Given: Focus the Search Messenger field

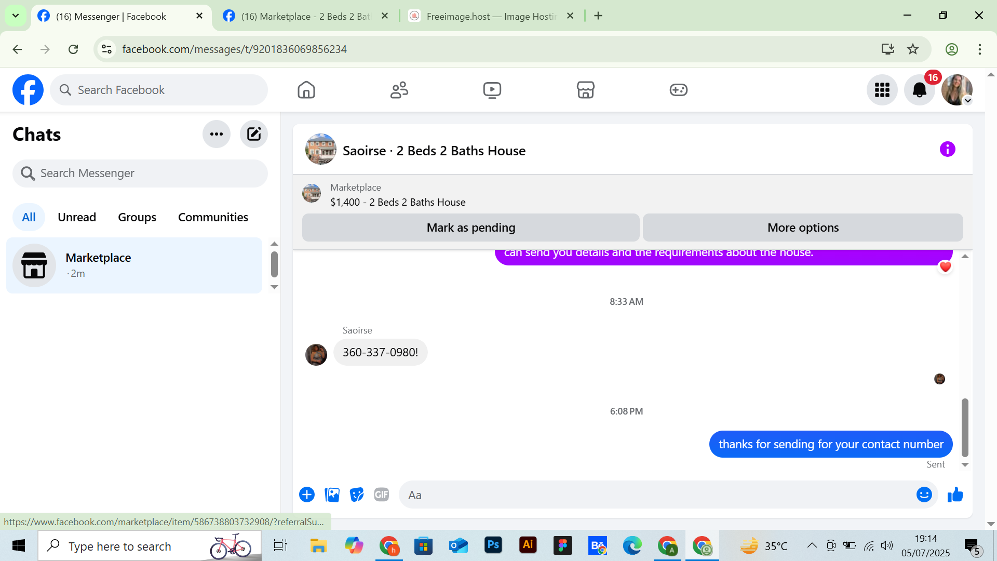Looking at the screenshot, I should pos(140,173).
